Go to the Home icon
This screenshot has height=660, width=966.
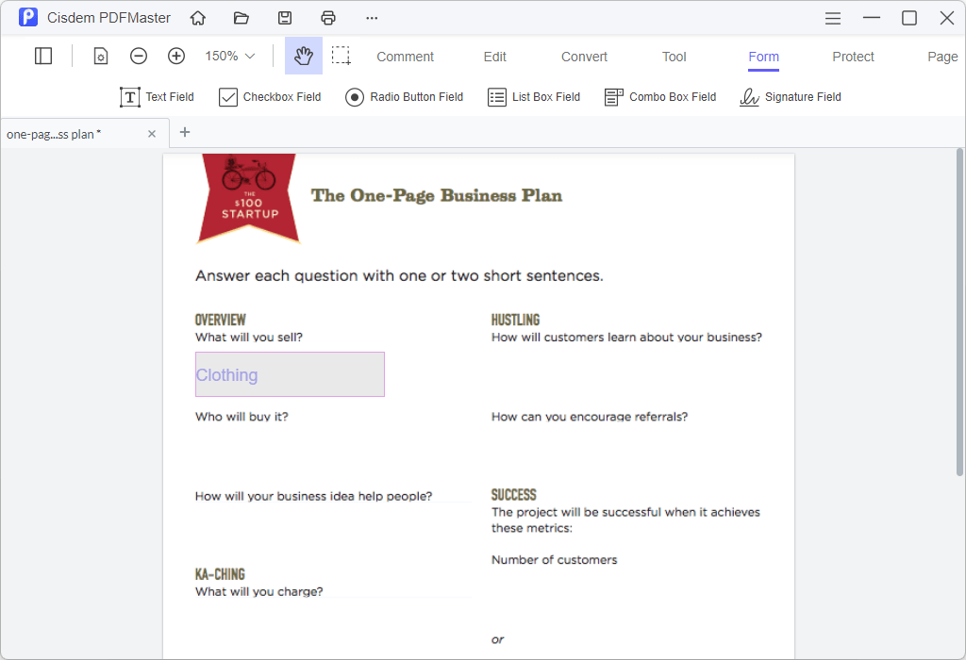(198, 18)
